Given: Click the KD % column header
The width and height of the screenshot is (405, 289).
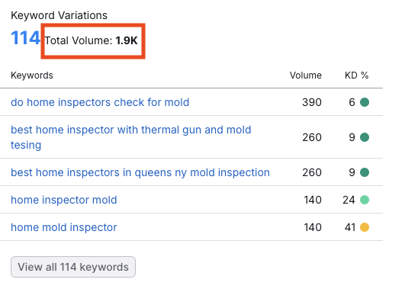Looking at the screenshot, I should pyautogui.click(x=356, y=75).
